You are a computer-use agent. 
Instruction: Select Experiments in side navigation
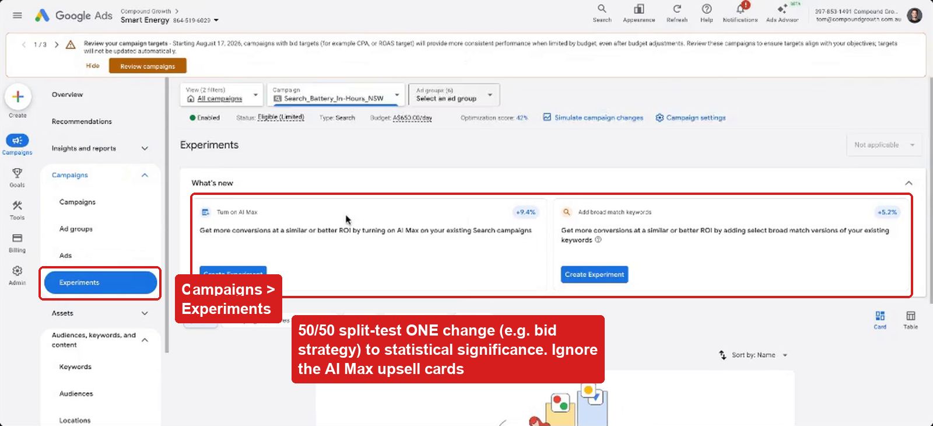pyautogui.click(x=100, y=282)
